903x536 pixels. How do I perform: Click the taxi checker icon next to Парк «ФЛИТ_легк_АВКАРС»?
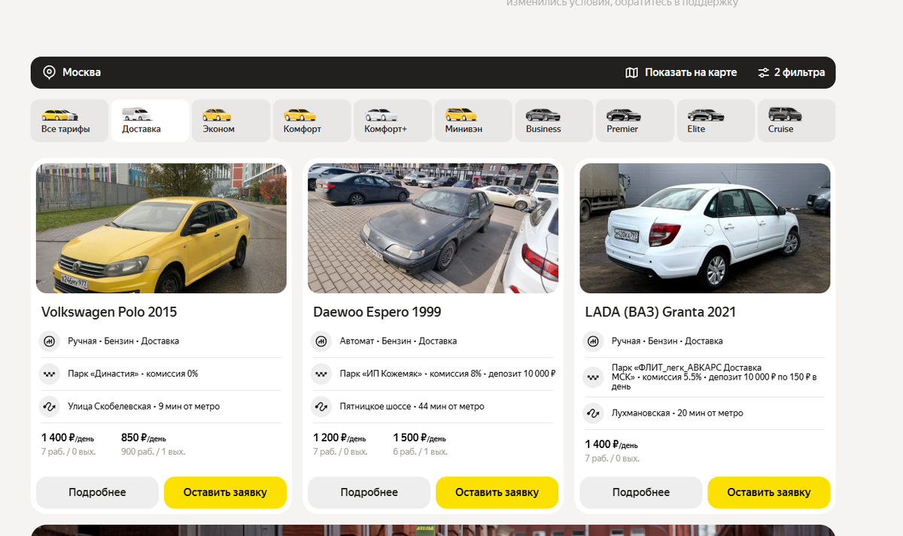(593, 377)
